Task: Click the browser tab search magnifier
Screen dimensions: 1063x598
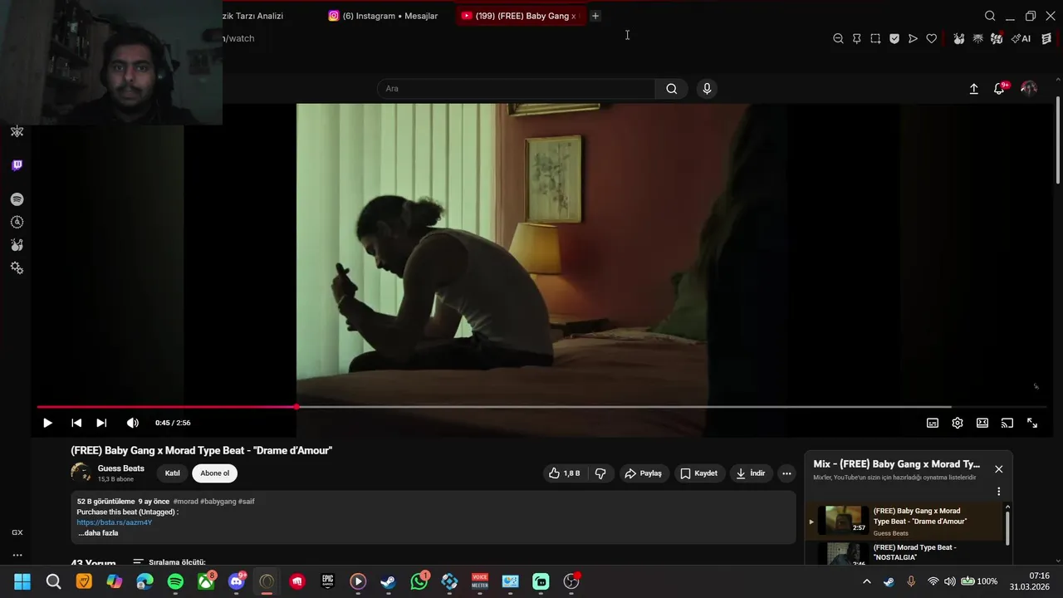Action: click(x=990, y=16)
